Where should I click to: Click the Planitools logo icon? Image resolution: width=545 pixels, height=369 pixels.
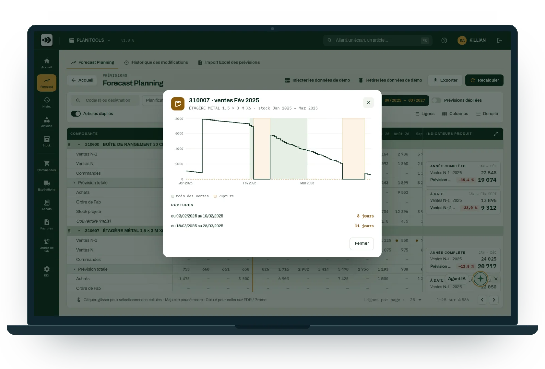(x=47, y=40)
